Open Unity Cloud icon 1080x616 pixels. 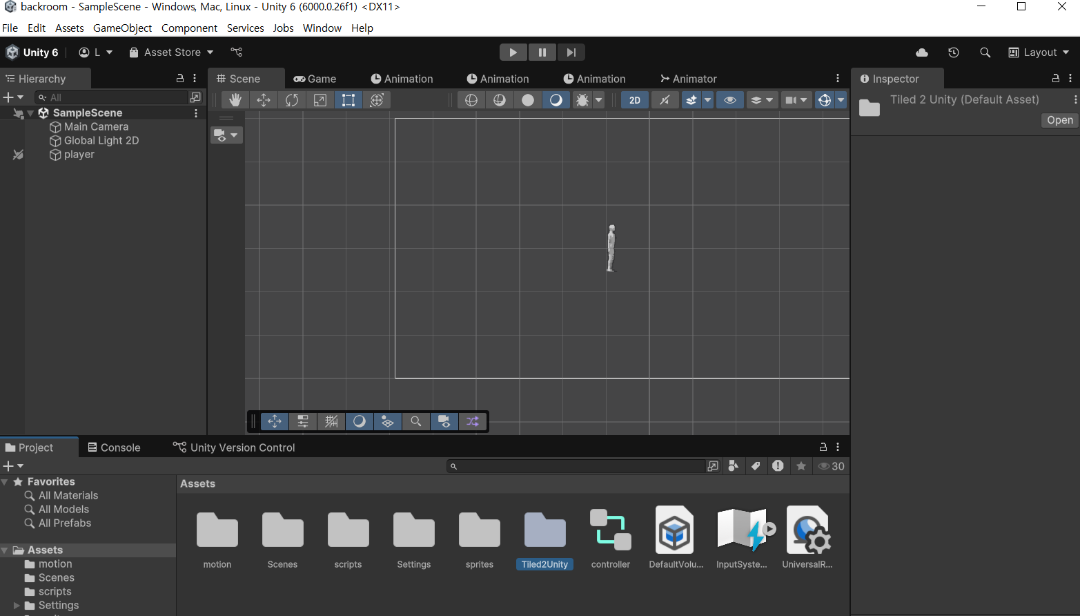pyautogui.click(x=922, y=52)
